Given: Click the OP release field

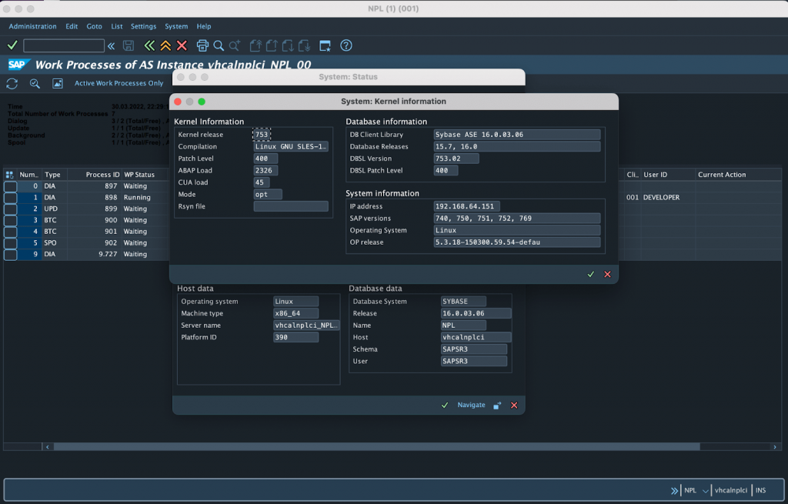Looking at the screenshot, I should 517,242.
